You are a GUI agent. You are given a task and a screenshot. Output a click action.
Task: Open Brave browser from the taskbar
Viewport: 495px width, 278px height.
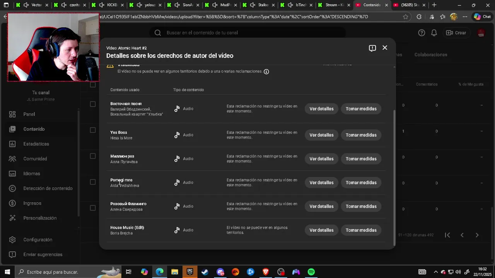(x=266, y=272)
